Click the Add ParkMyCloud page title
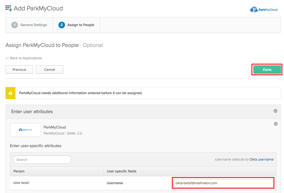This screenshot has height=193, width=284. click(38, 8)
